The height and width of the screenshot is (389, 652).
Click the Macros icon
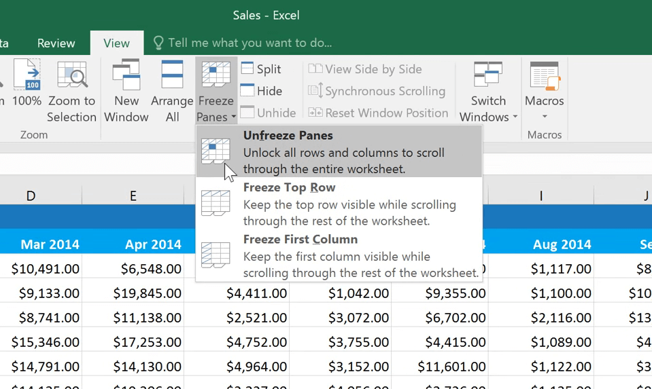(x=544, y=76)
